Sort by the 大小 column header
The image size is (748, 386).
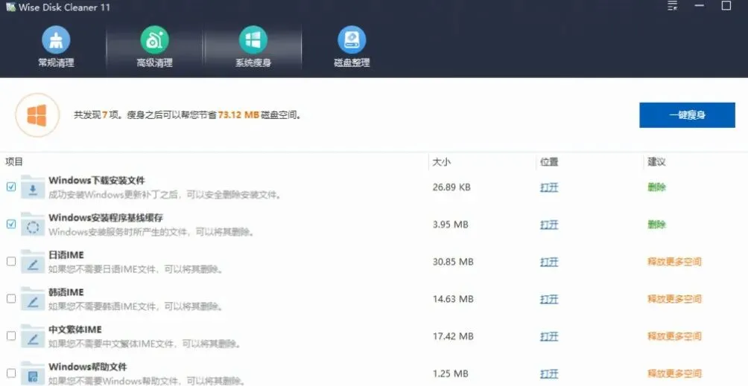[441, 162]
